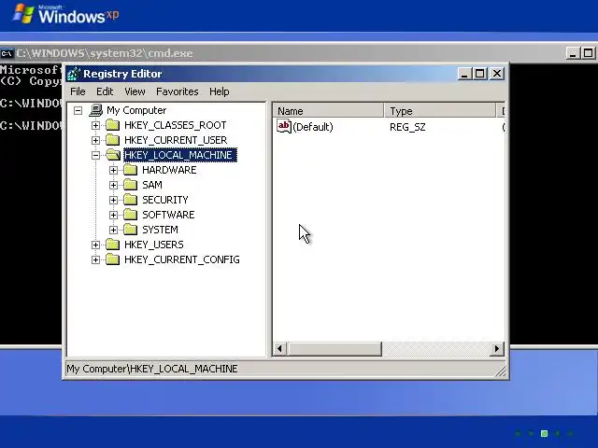Select the SAM subkey label
Image resolution: width=598 pixels, height=448 pixels.
point(152,185)
